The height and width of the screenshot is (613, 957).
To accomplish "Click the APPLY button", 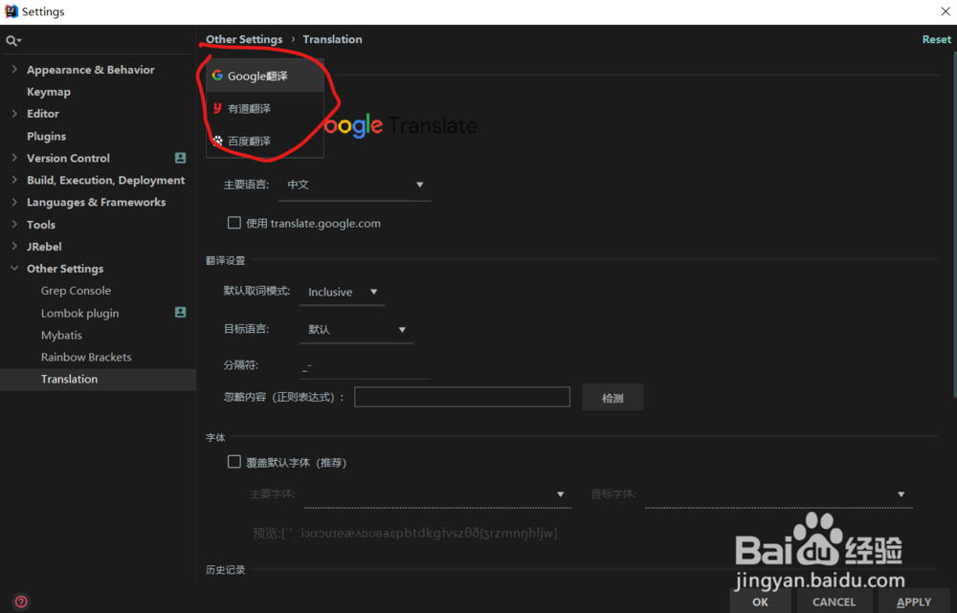I will (x=914, y=602).
